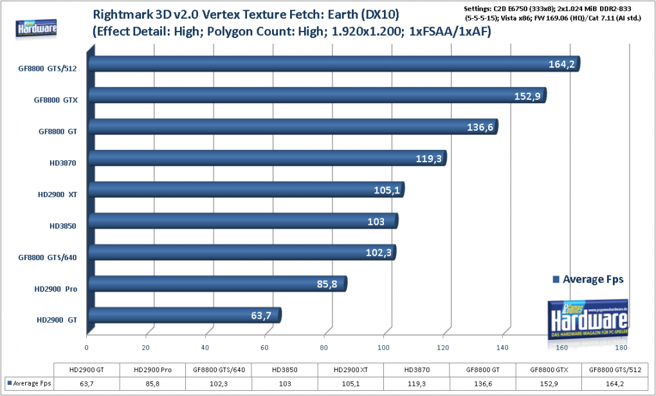Click the subtitle line starting 'Effect Detail: High'
656x396 pixels.
[x=291, y=32]
